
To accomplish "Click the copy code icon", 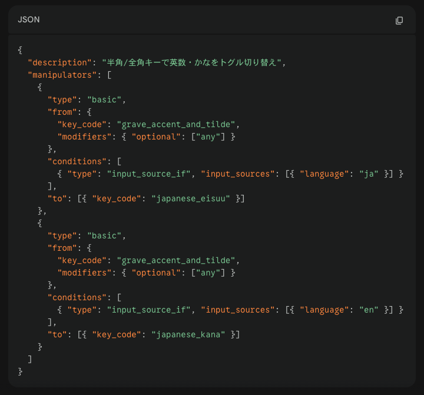I will tap(399, 21).
